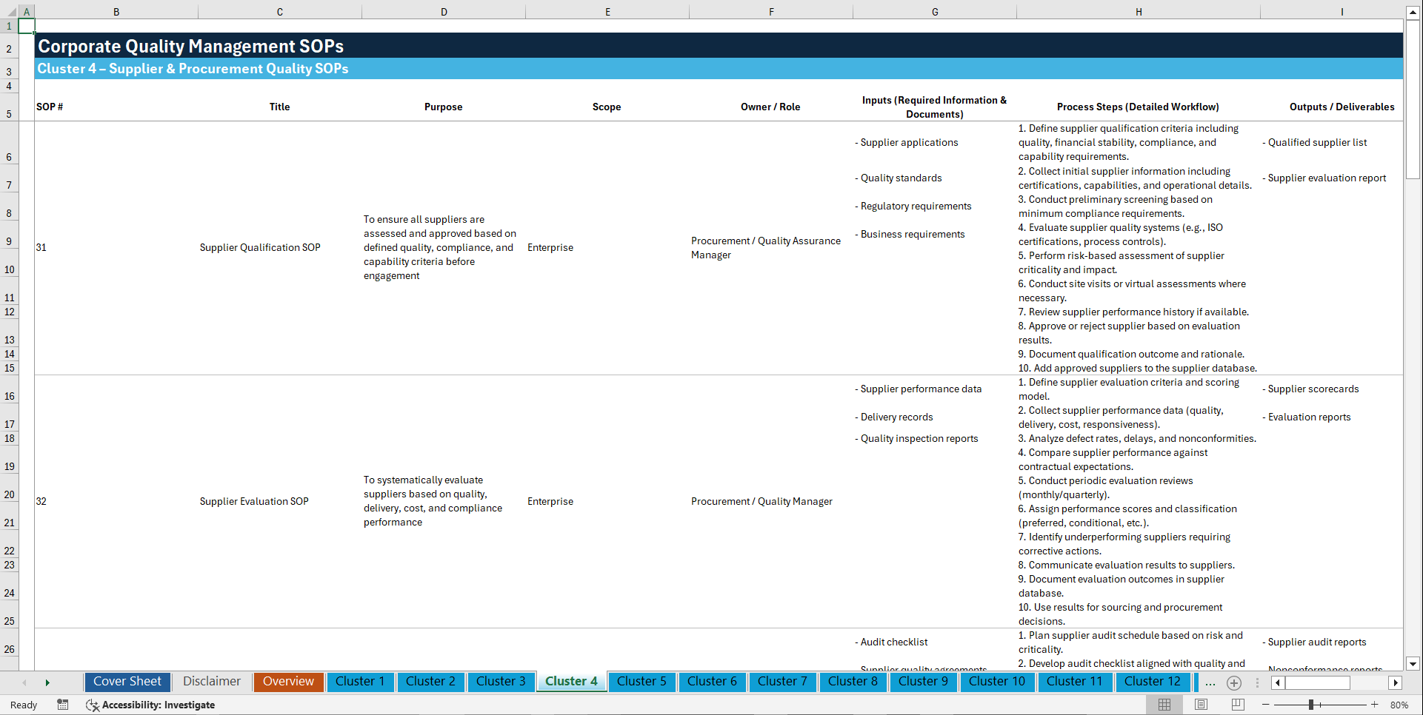
Task: Click vertical scrollbar up arrow
Action: 1413,13
